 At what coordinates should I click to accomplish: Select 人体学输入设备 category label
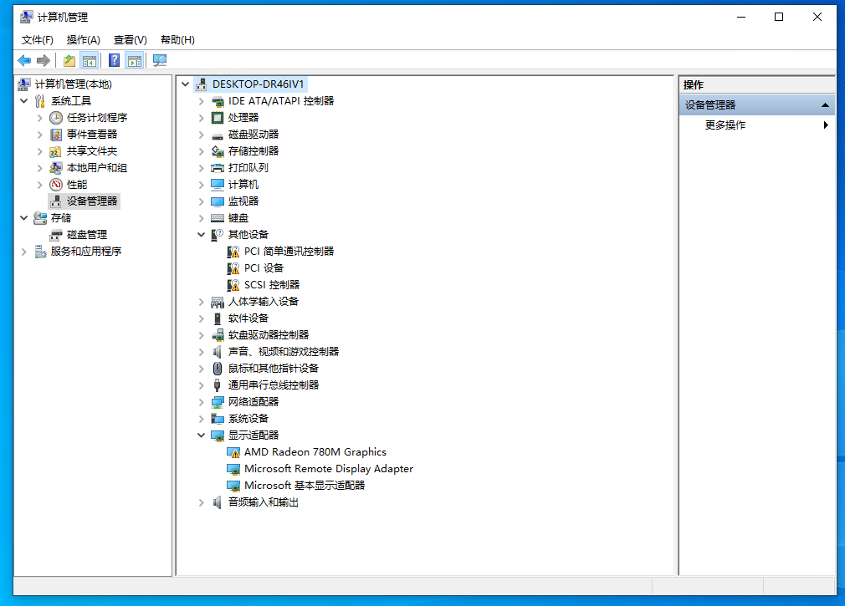[263, 302]
